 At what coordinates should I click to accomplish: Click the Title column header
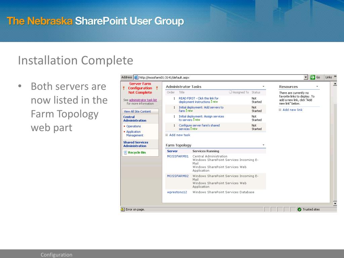tap(182, 92)
